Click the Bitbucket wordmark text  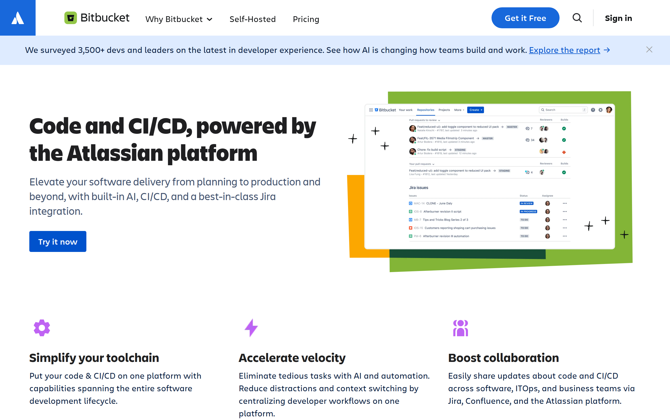point(105,18)
